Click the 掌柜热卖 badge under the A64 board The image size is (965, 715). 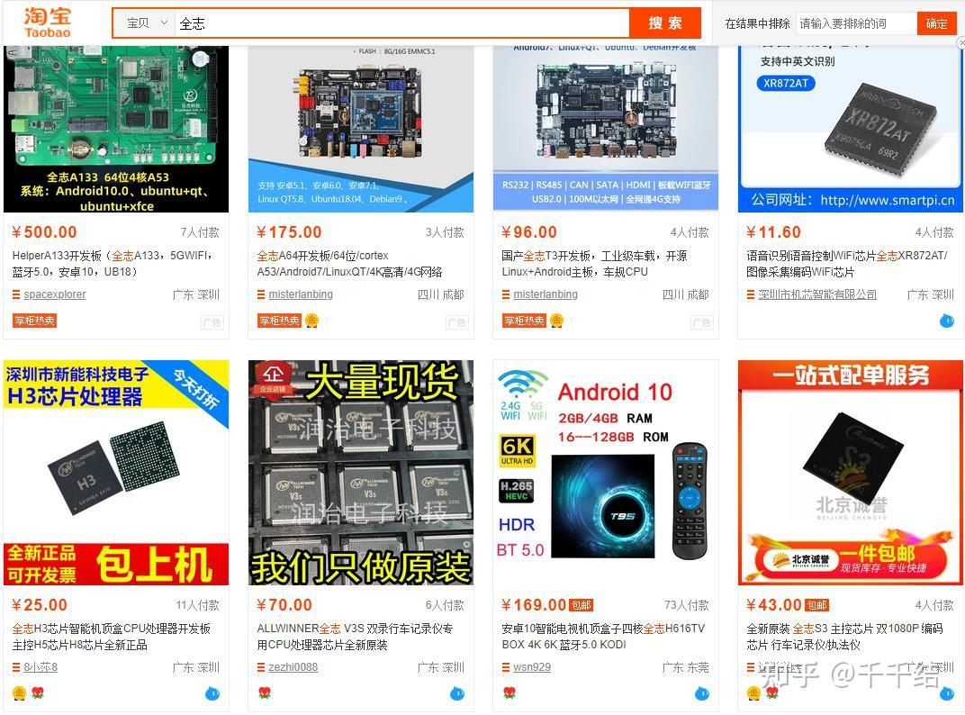coord(279,321)
